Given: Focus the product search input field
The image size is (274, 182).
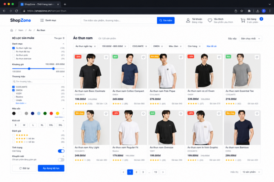Looking at the screenshot, I should click(x=119, y=20).
